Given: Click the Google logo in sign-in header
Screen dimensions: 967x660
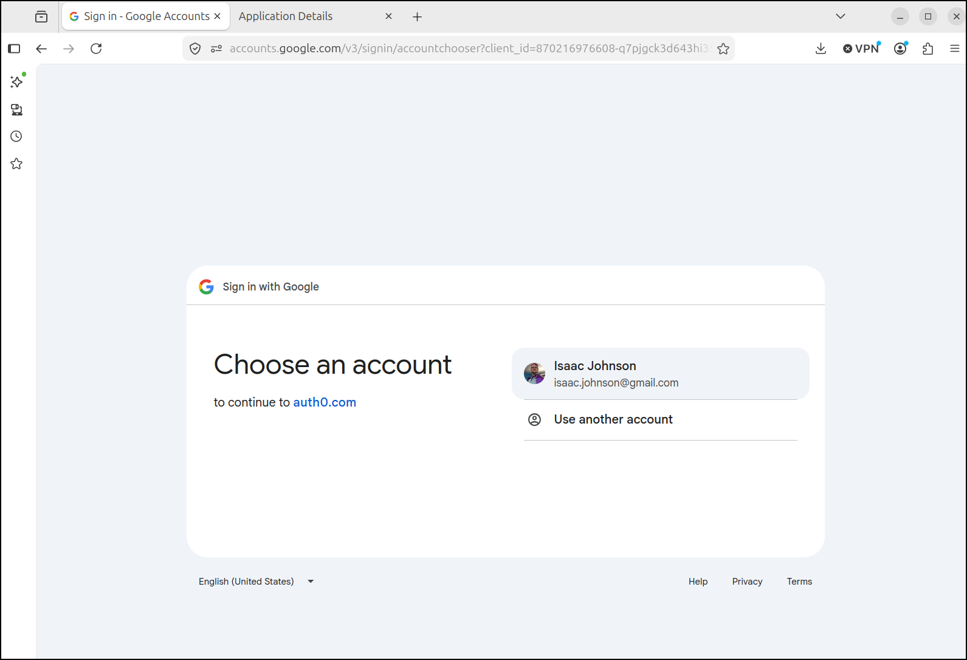Looking at the screenshot, I should coord(207,287).
